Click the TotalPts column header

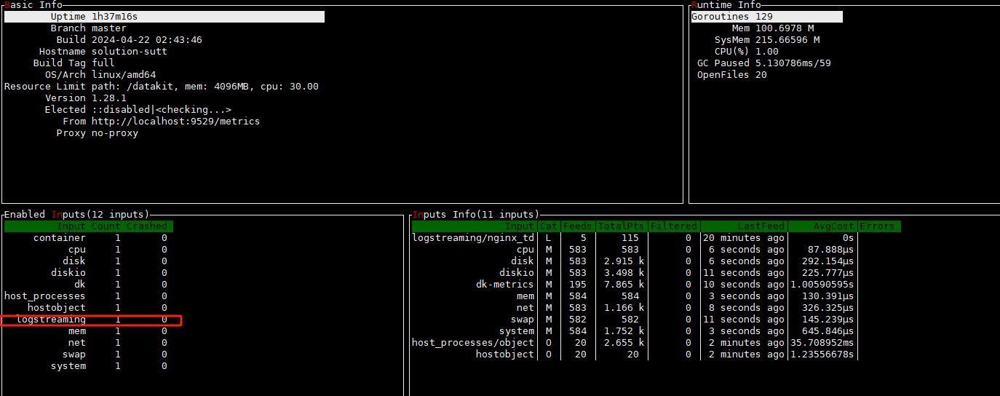tap(621, 226)
